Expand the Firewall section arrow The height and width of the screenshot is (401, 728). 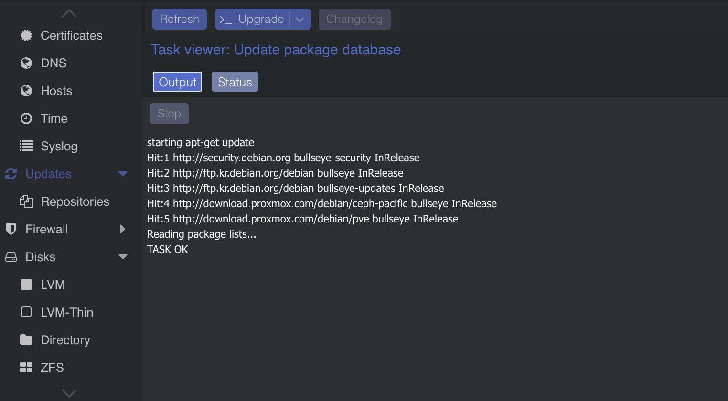click(123, 229)
